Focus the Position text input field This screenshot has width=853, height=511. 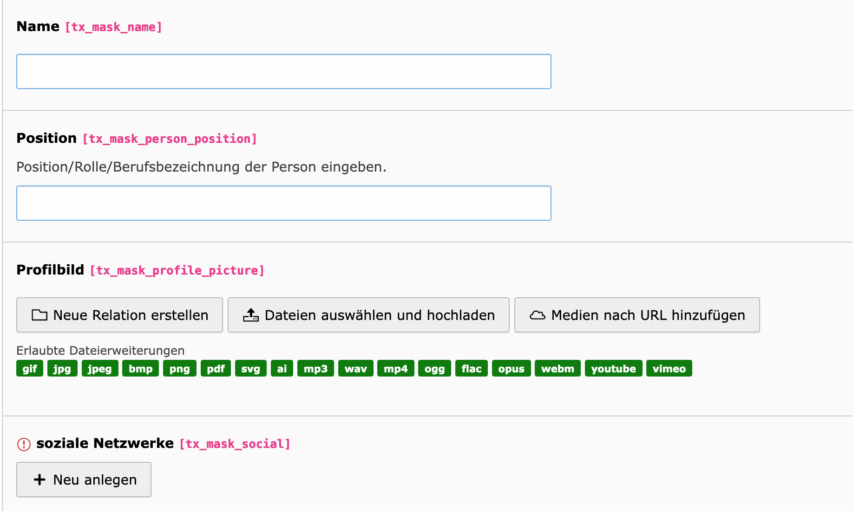(283, 203)
